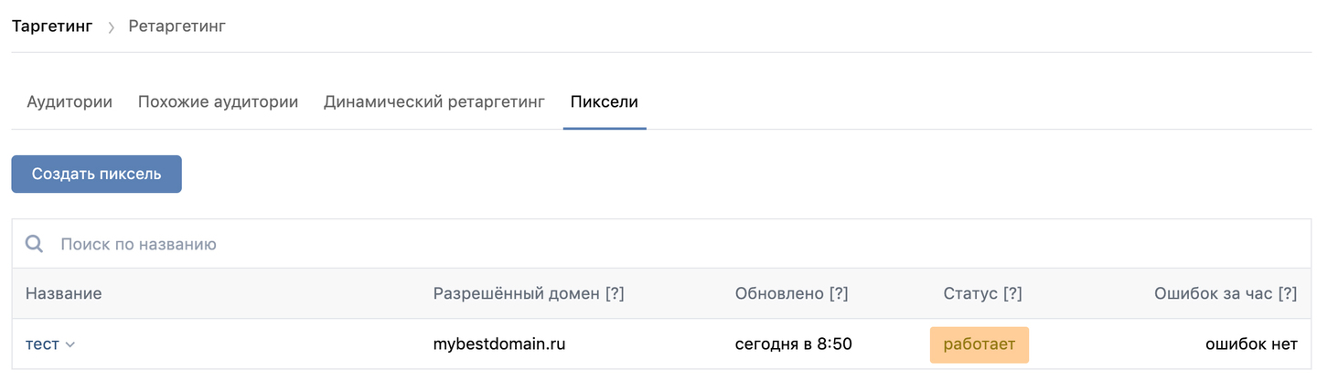Click the search magnifier icon
Screen dimensions: 1317x381
(x=34, y=244)
